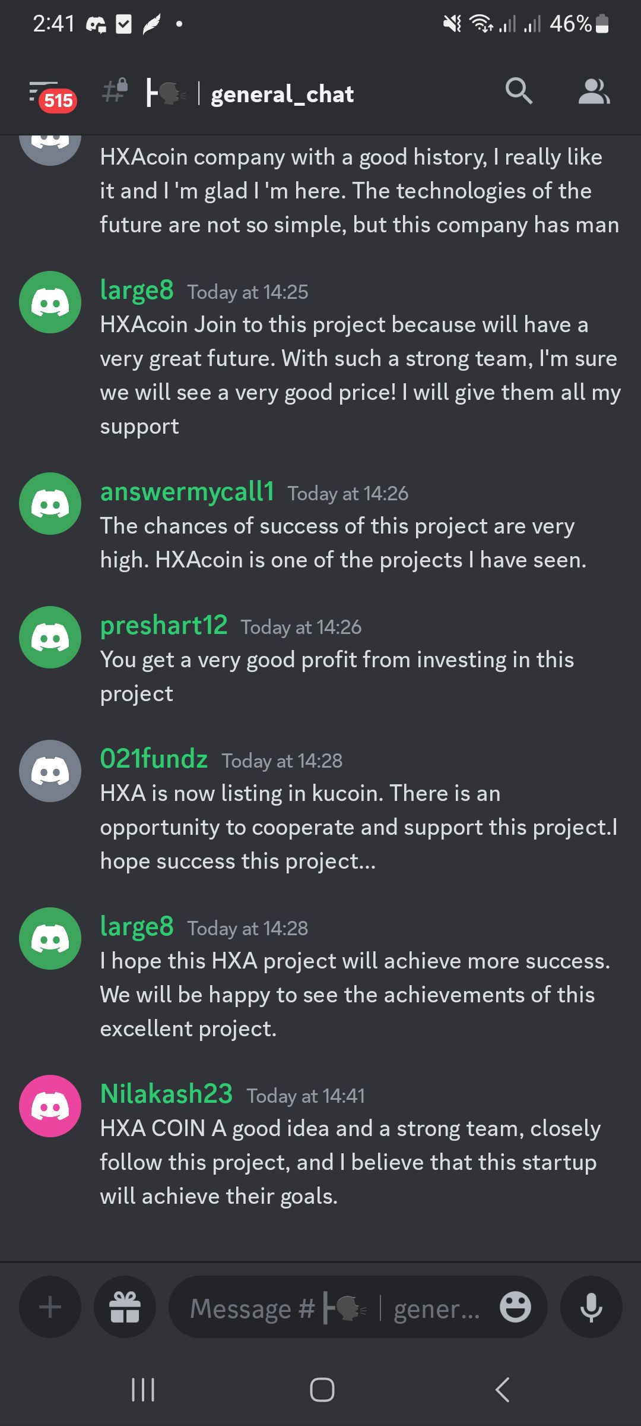Image resolution: width=641 pixels, height=1426 pixels.
Task: Tap large8's avatar at 14:25 message
Action: click(50, 302)
